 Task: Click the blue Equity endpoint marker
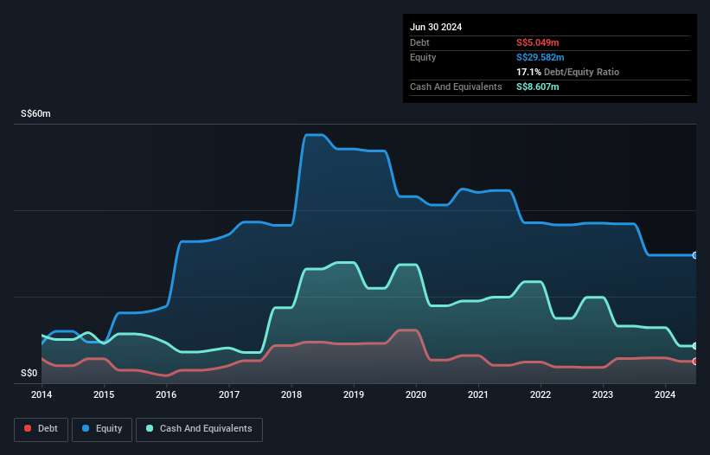(x=695, y=255)
